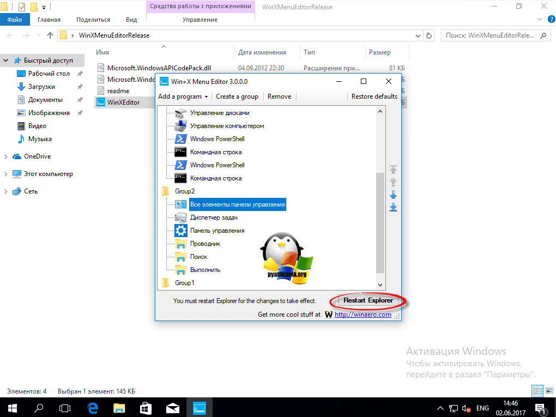Screen dimensions: 556x417
Task: Open the Add a program dropdown
Action: pyautogui.click(x=183, y=96)
